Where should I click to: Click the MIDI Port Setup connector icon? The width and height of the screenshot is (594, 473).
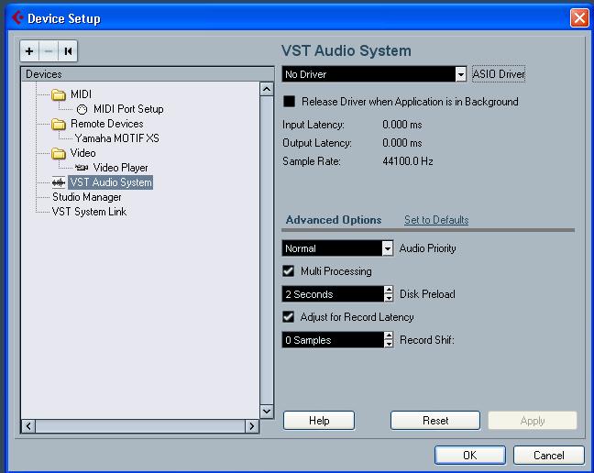[82, 109]
